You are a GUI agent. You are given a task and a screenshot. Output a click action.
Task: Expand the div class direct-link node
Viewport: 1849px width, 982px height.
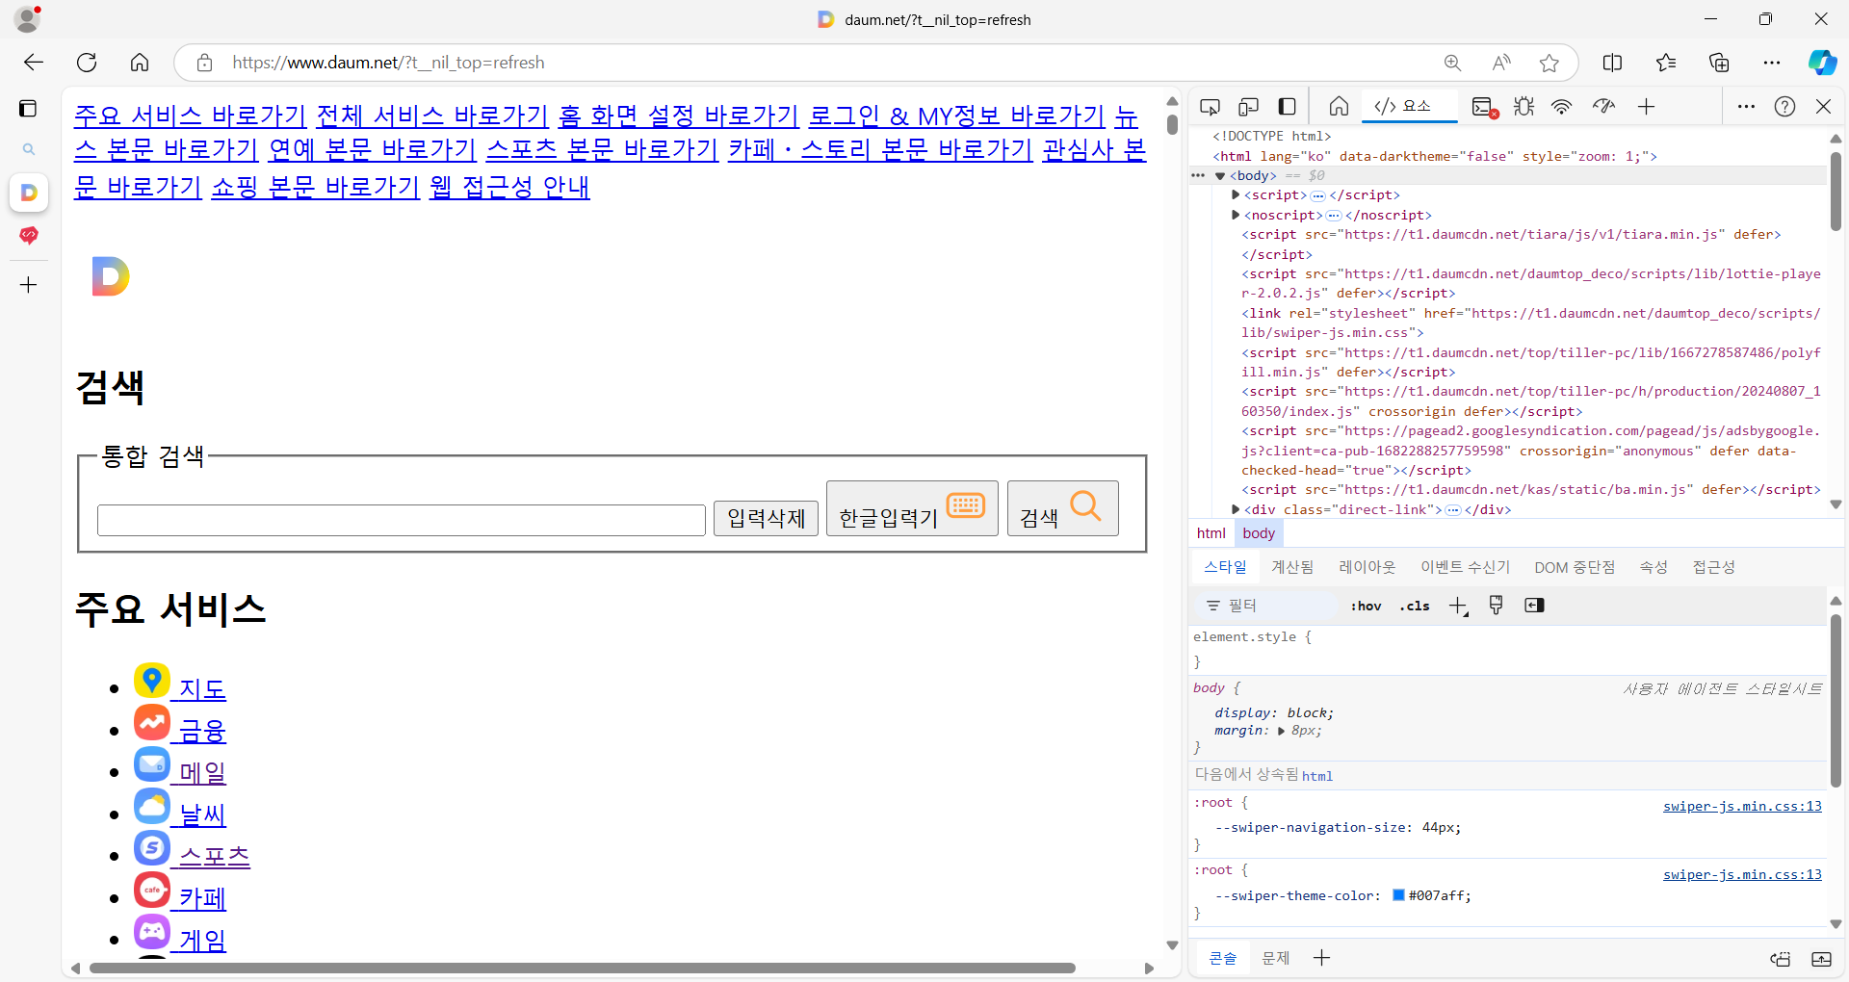pyautogui.click(x=1236, y=509)
